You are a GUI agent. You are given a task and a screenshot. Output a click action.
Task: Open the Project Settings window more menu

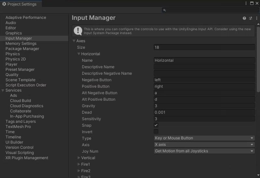(246, 3)
